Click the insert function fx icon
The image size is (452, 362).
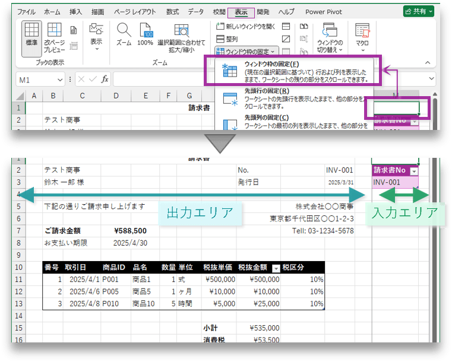point(105,79)
